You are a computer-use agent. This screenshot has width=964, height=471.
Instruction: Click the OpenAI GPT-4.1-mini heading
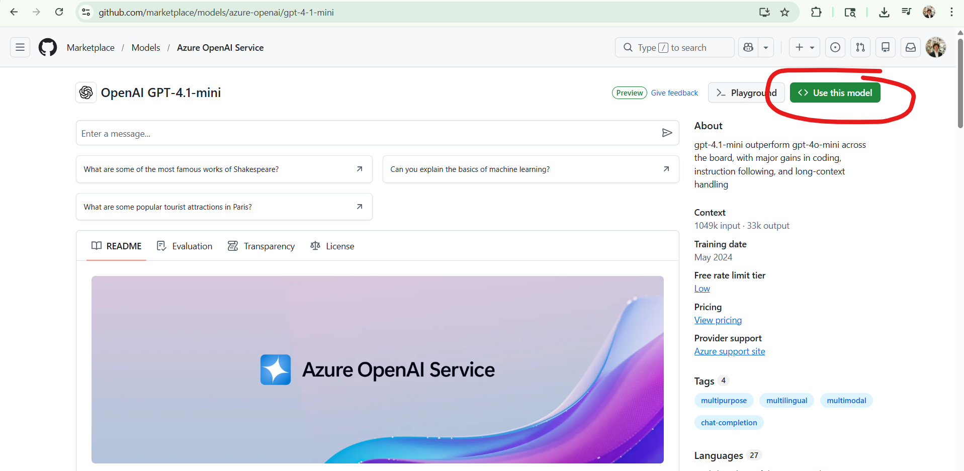pos(161,92)
